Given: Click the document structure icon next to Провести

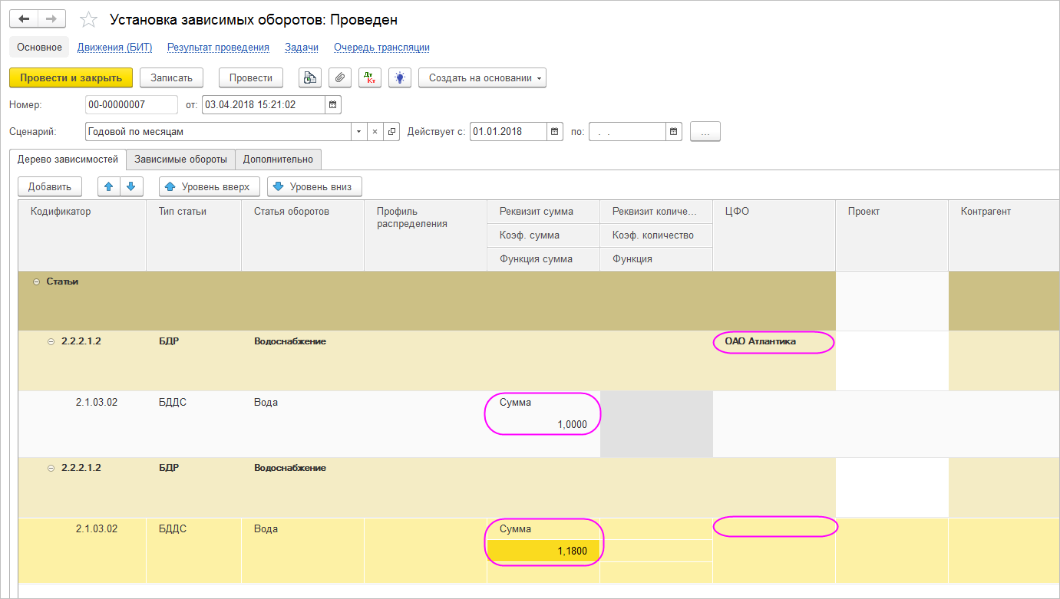Looking at the screenshot, I should [x=309, y=77].
